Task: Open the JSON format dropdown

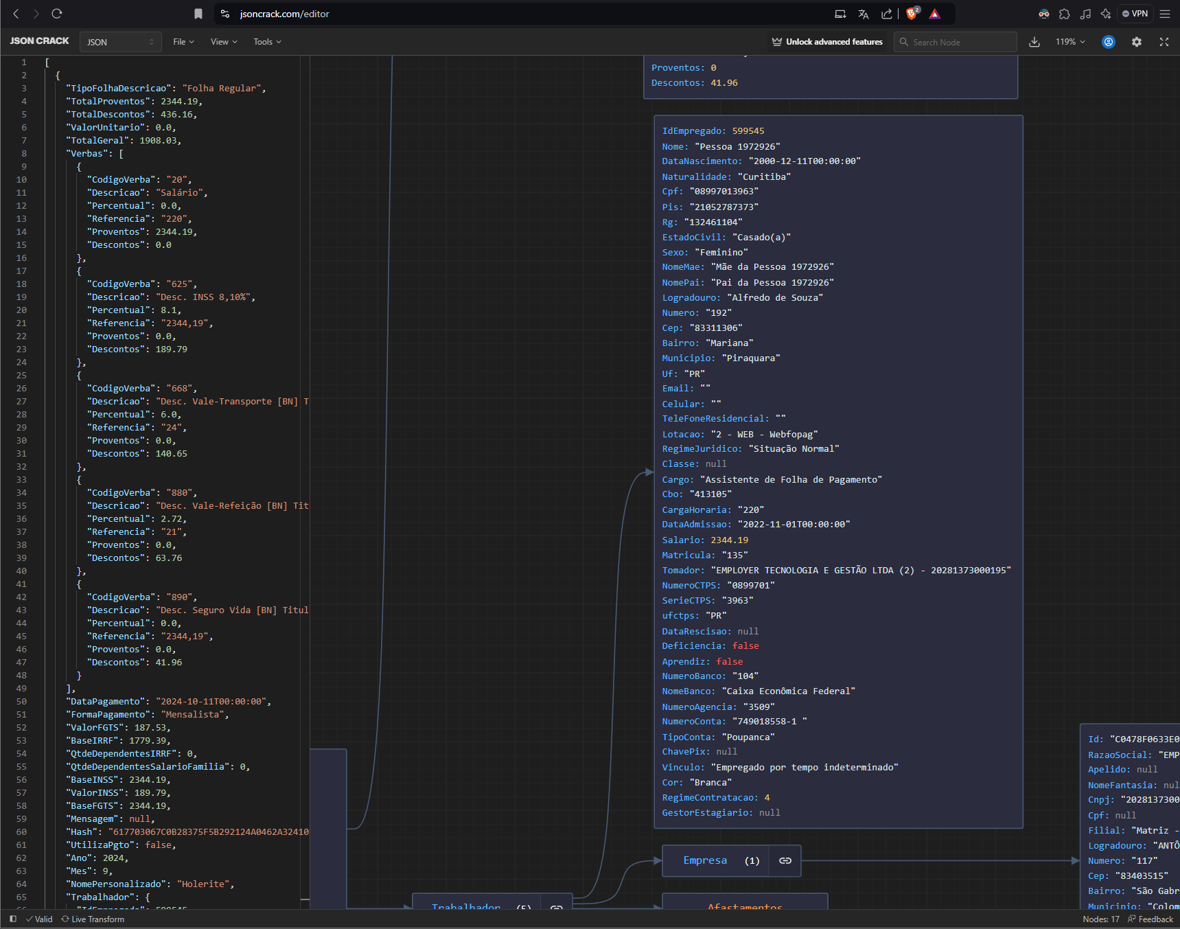Action: tap(120, 42)
